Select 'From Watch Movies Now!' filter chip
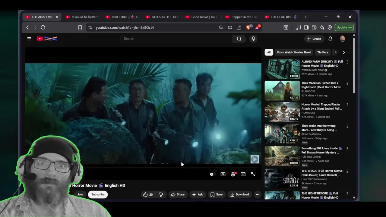 294,52
